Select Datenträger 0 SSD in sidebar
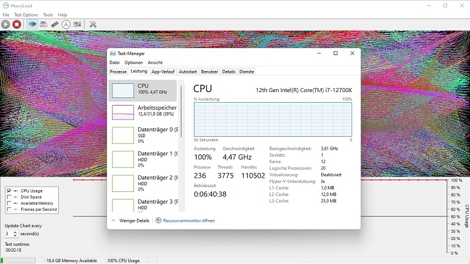The height and width of the screenshot is (264, 470). coord(143,136)
